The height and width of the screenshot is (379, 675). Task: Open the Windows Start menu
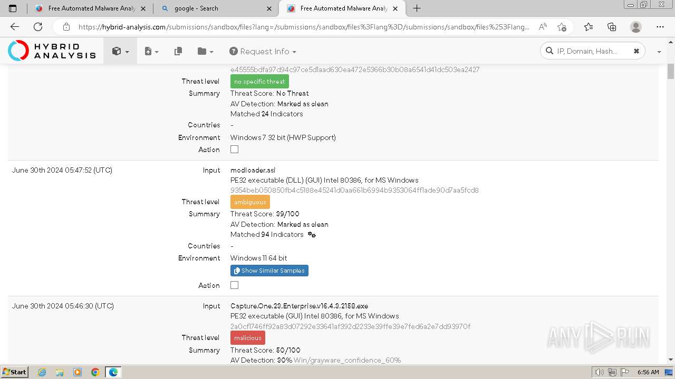coord(14,372)
